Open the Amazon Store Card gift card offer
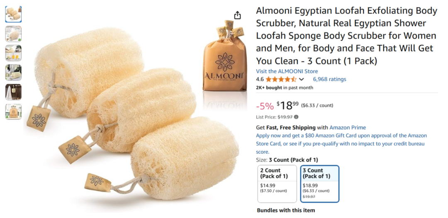This screenshot has height=218, width=448. tap(341, 143)
